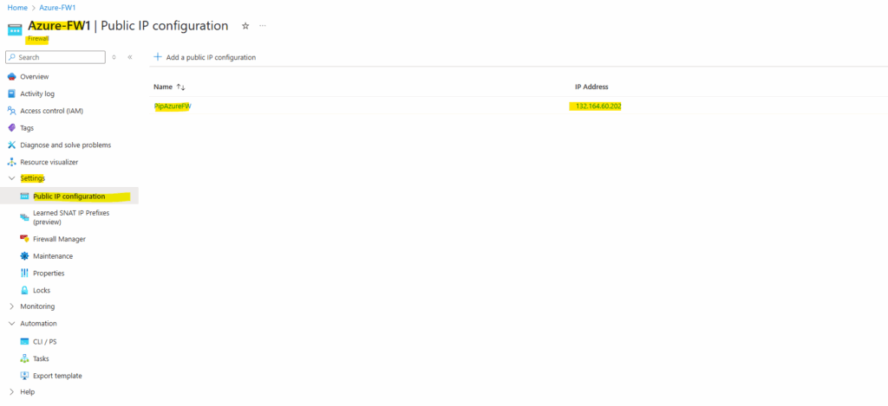Open the PipAzureFW configuration link
This screenshot has height=406, width=888.
[173, 106]
